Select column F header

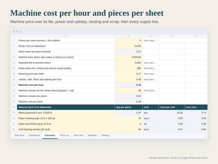point(196,36)
